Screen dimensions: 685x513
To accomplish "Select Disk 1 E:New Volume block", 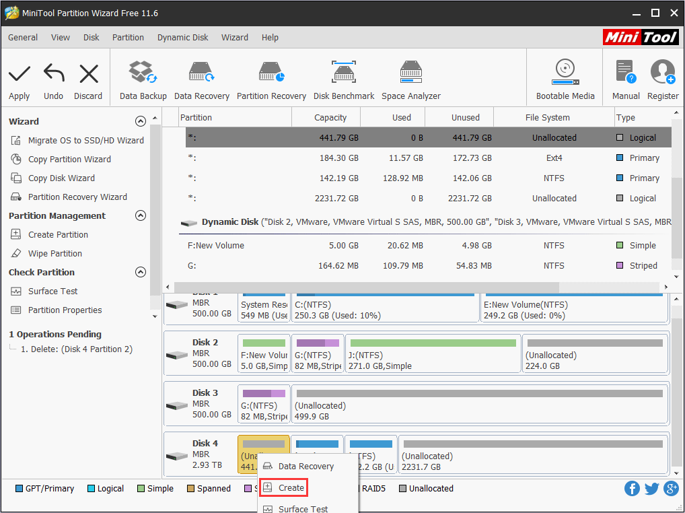I will 574,308.
